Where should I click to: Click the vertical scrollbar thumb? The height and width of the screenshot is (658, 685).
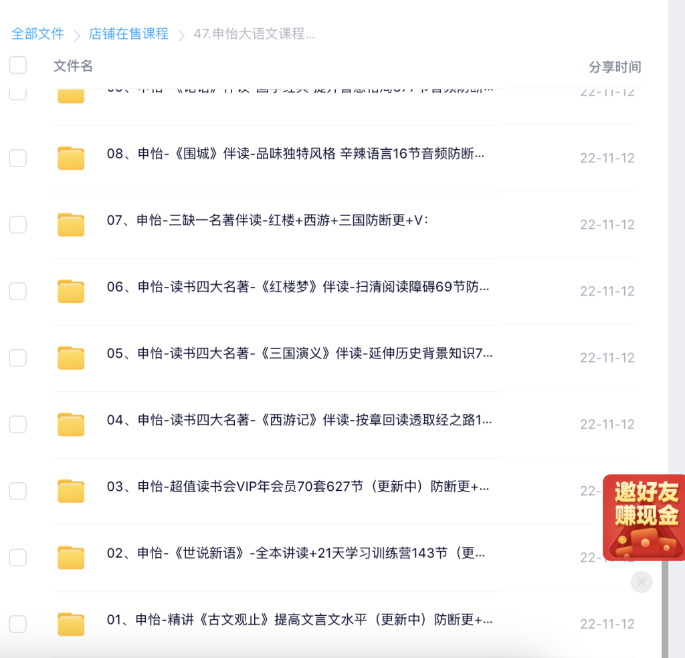click(665, 609)
